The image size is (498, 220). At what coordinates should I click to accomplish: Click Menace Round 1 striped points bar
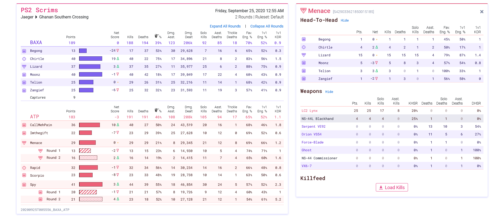(x=85, y=151)
